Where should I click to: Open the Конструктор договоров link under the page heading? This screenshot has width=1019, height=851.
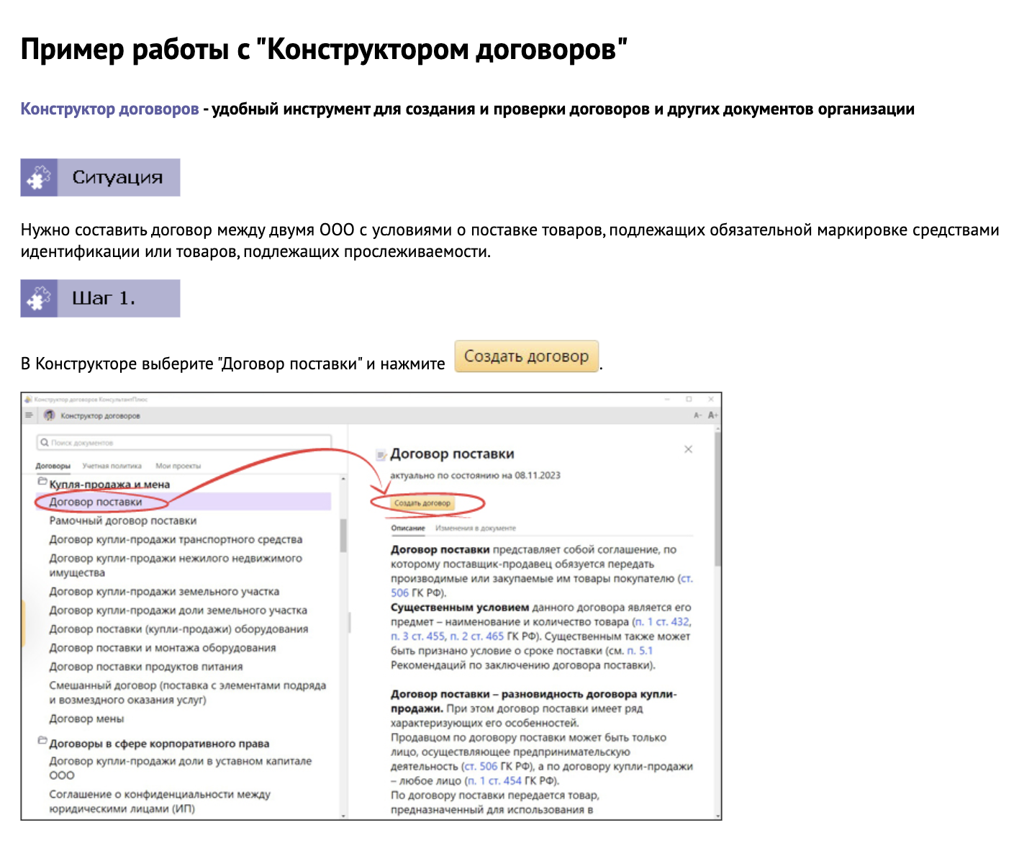pos(109,109)
